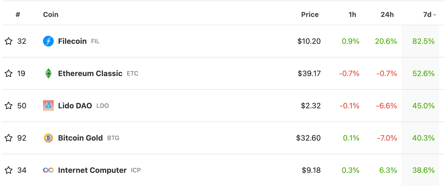
Task: Sort by the 7d column arrow
Action: (435, 15)
